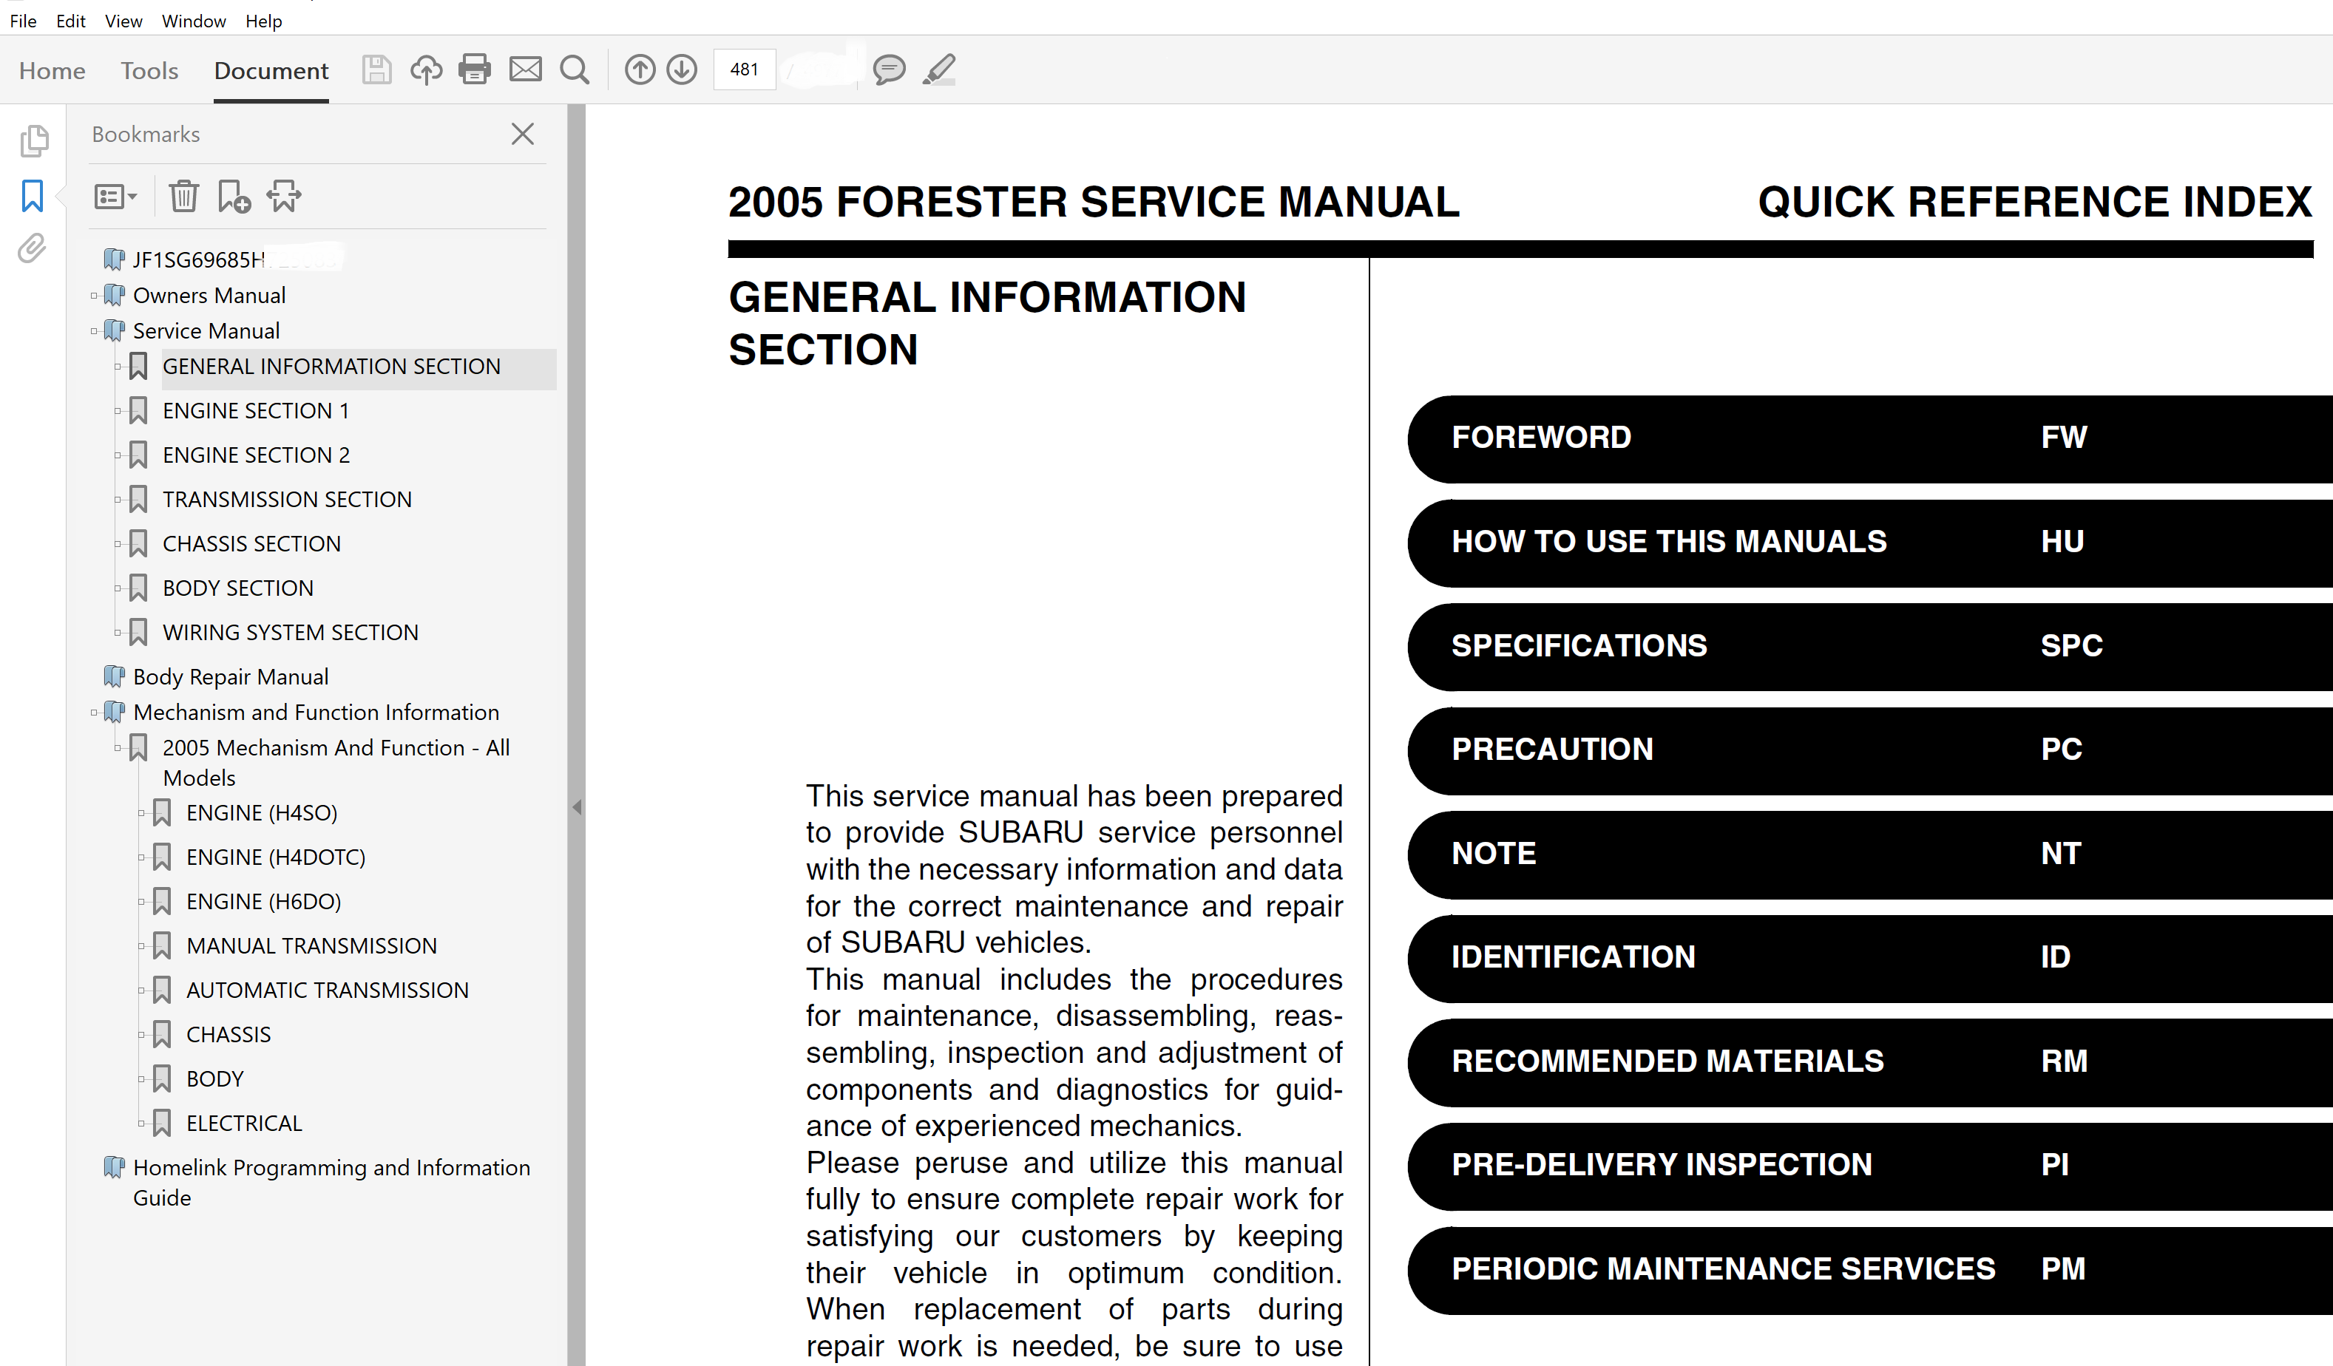Open attachments paperclip panel
2333x1366 pixels.
32,248
